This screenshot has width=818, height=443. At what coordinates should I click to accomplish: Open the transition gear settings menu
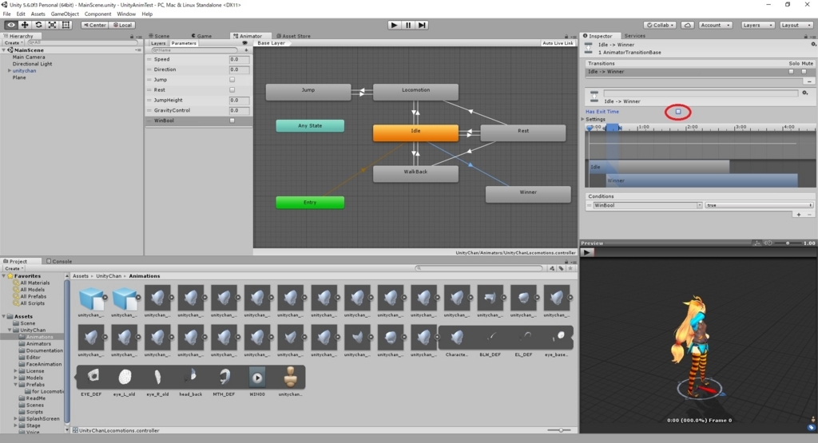[805, 93]
